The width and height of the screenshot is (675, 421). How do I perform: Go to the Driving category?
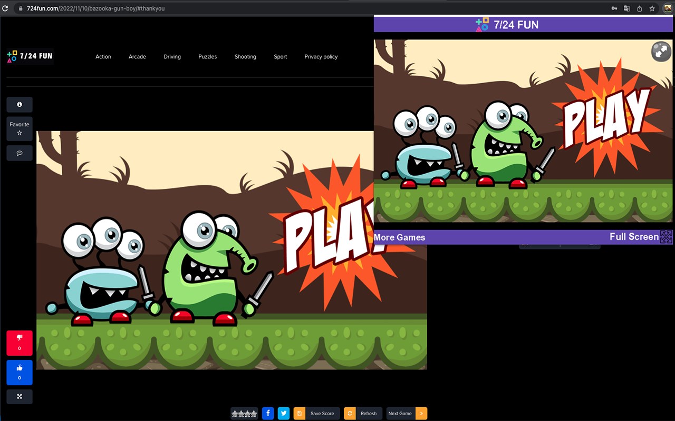[172, 57]
